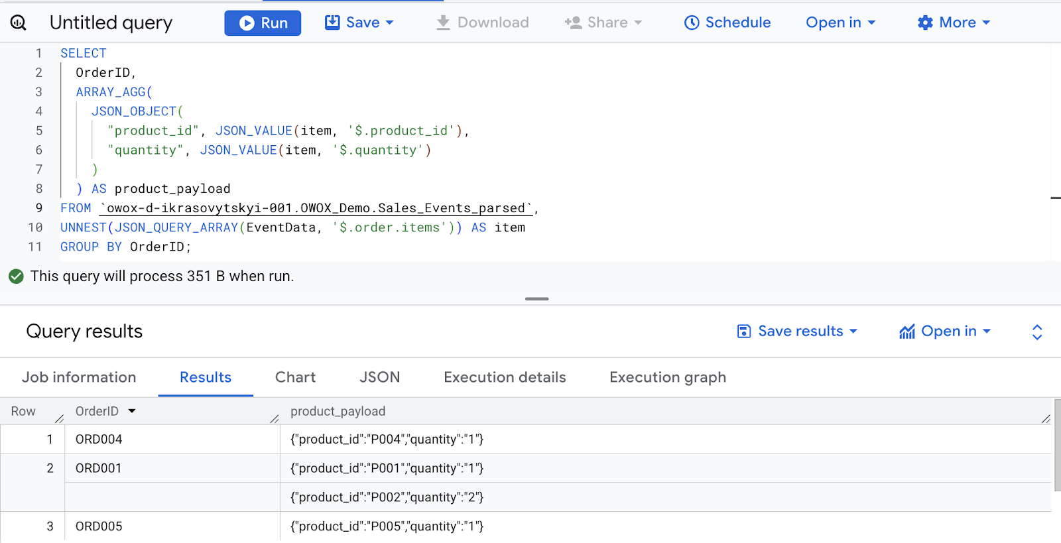Viewport: 1061px width, 543px height.
Task: Open the Share dropdown
Action: coord(603,23)
